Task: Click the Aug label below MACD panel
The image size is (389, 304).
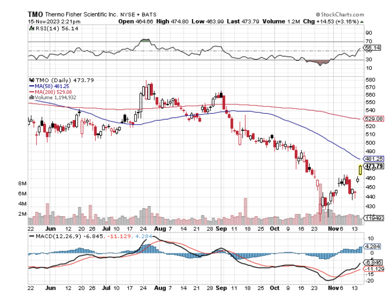Action: click(160, 288)
